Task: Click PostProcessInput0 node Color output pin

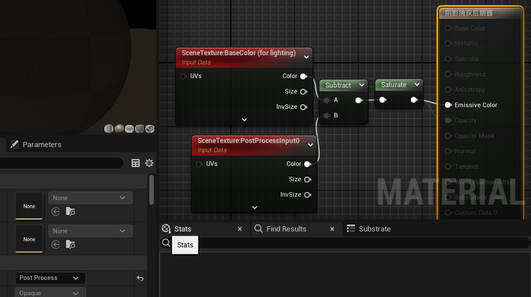Action: pos(308,164)
